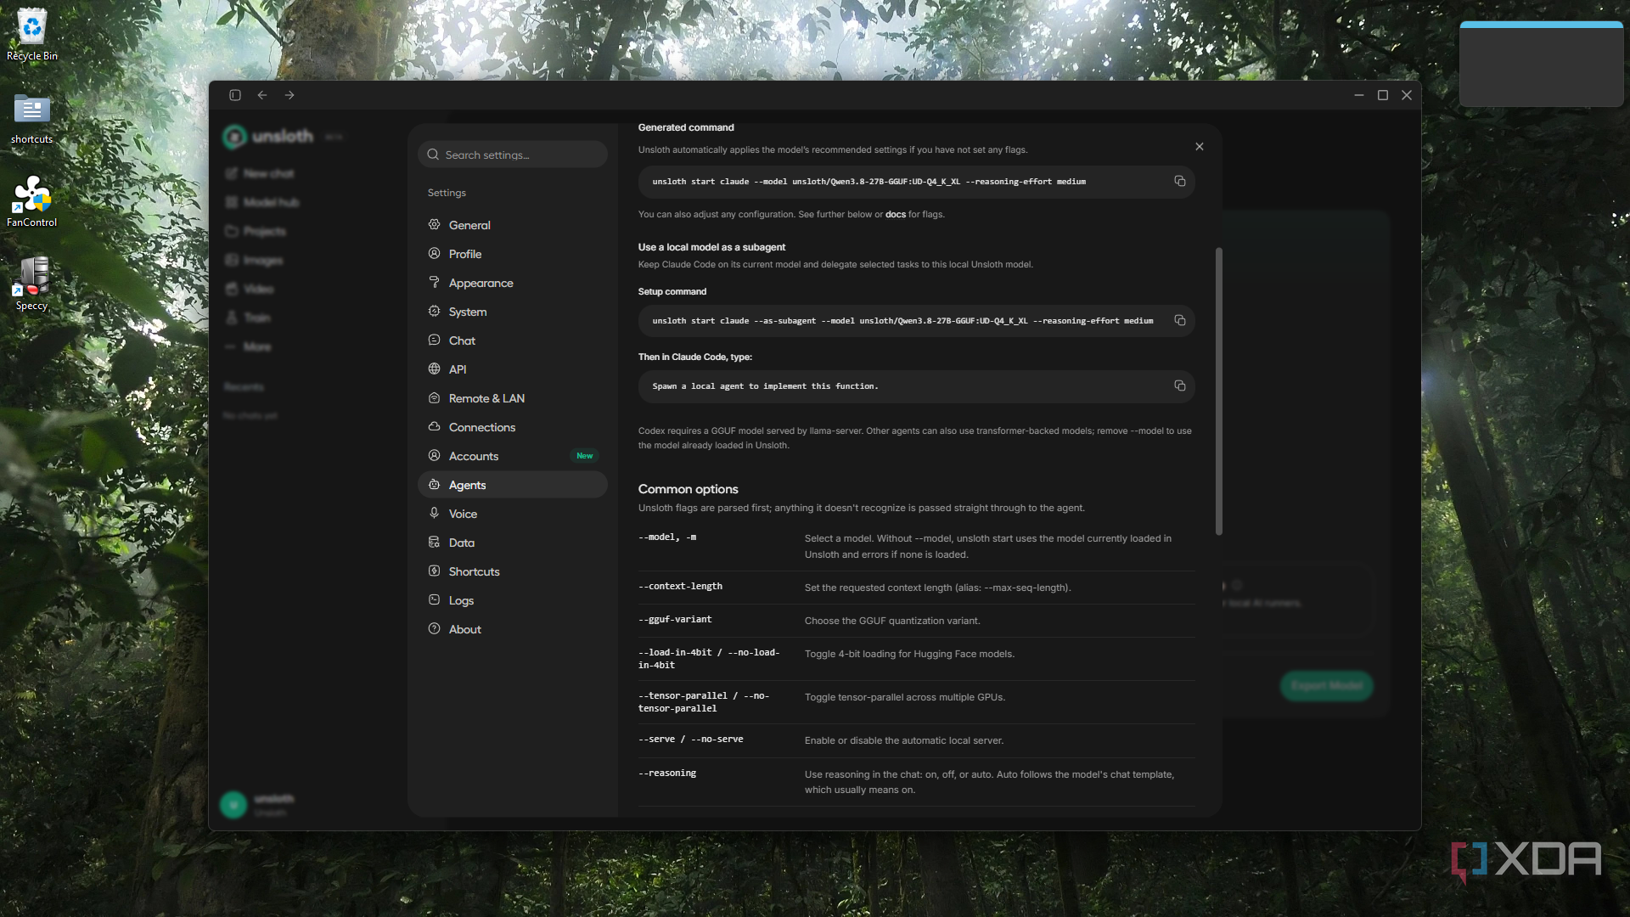Start a New chat from the sidebar
Screen dimensions: 1630x917
[x=260, y=173]
